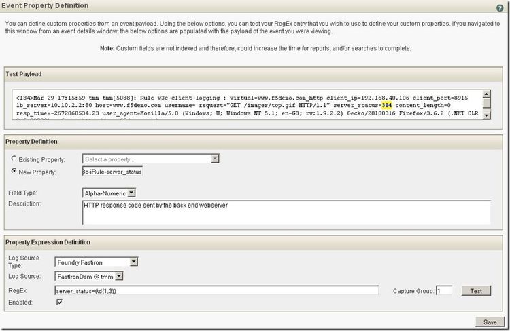
Task: Click the Note about custom fields
Action: (x=255, y=48)
